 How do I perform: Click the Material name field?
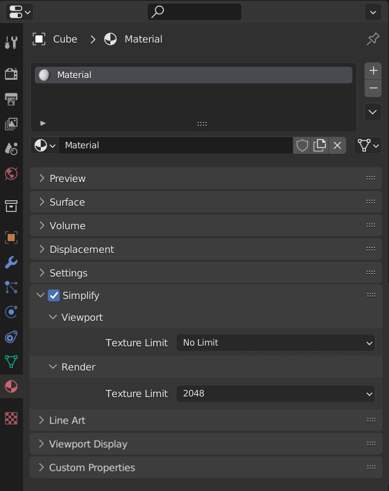(x=175, y=145)
